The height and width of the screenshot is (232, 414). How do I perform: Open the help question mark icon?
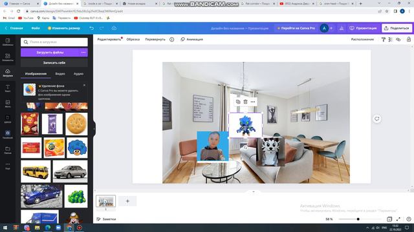click(x=409, y=219)
